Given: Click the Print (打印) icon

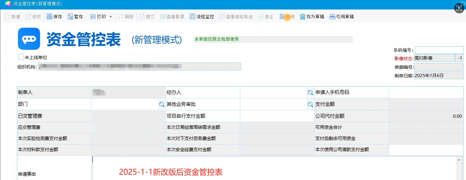Looking at the screenshot, I should [x=93, y=17].
